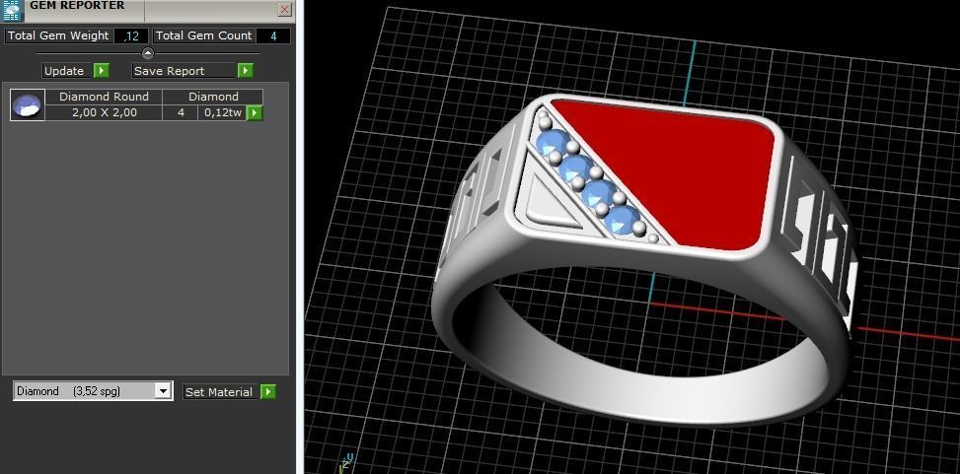Collapse the panel using the circular arrow toggle

[x=148, y=53]
